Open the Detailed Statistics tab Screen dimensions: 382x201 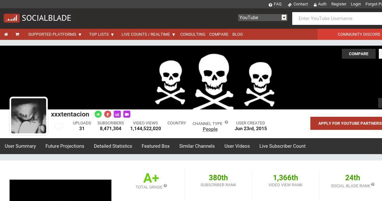pyautogui.click(x=113, y=146)
